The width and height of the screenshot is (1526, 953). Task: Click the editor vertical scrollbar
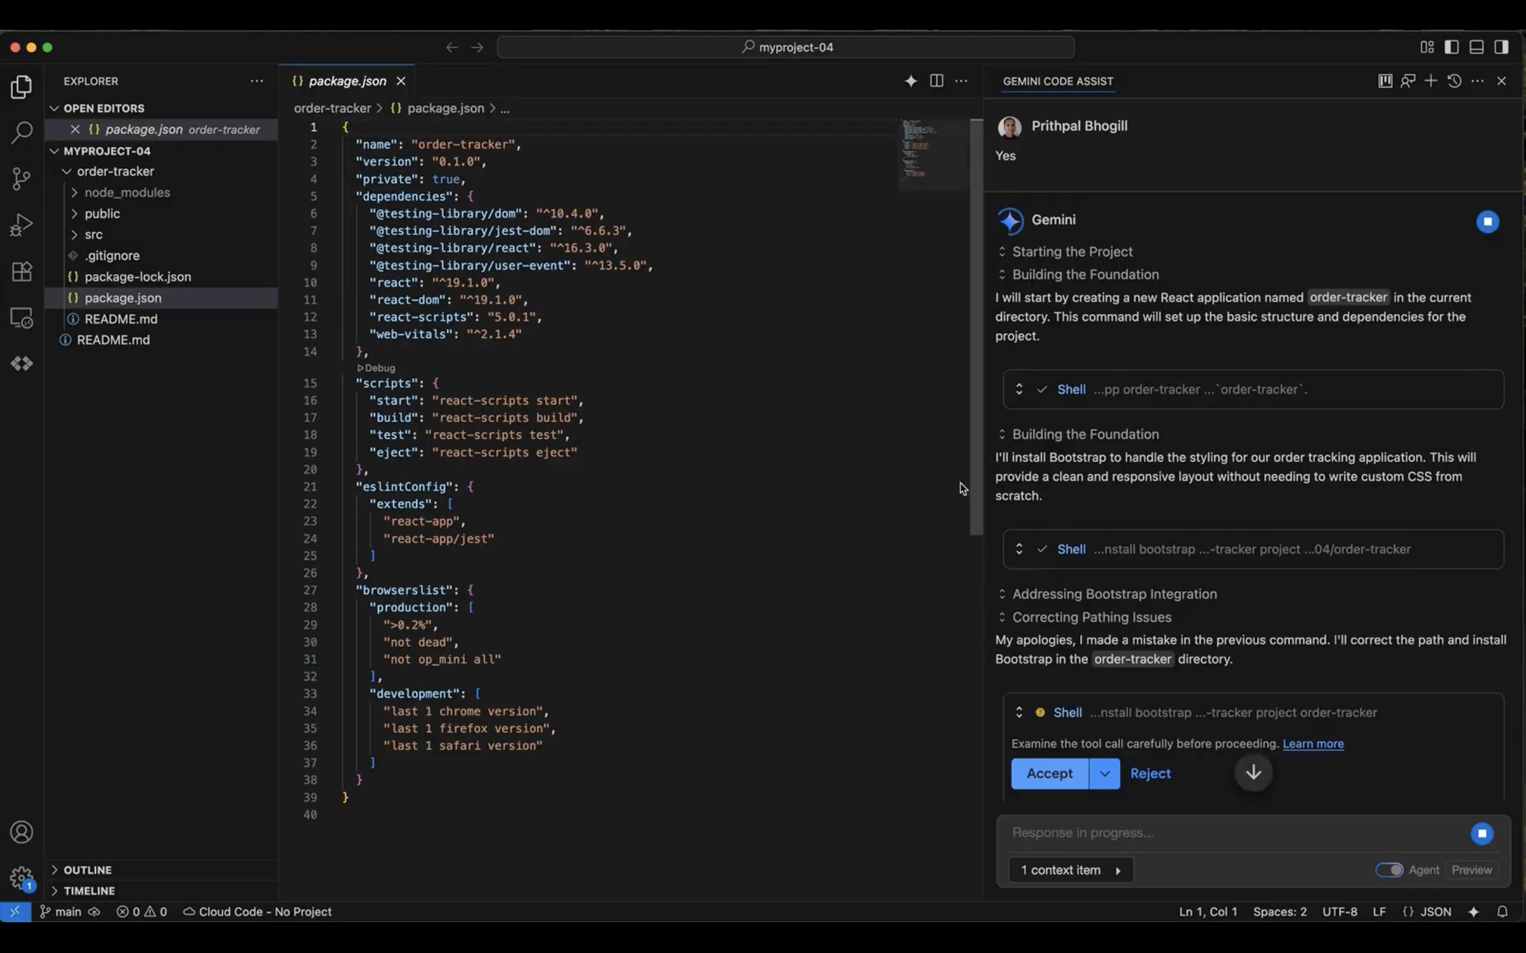(976, 328)
